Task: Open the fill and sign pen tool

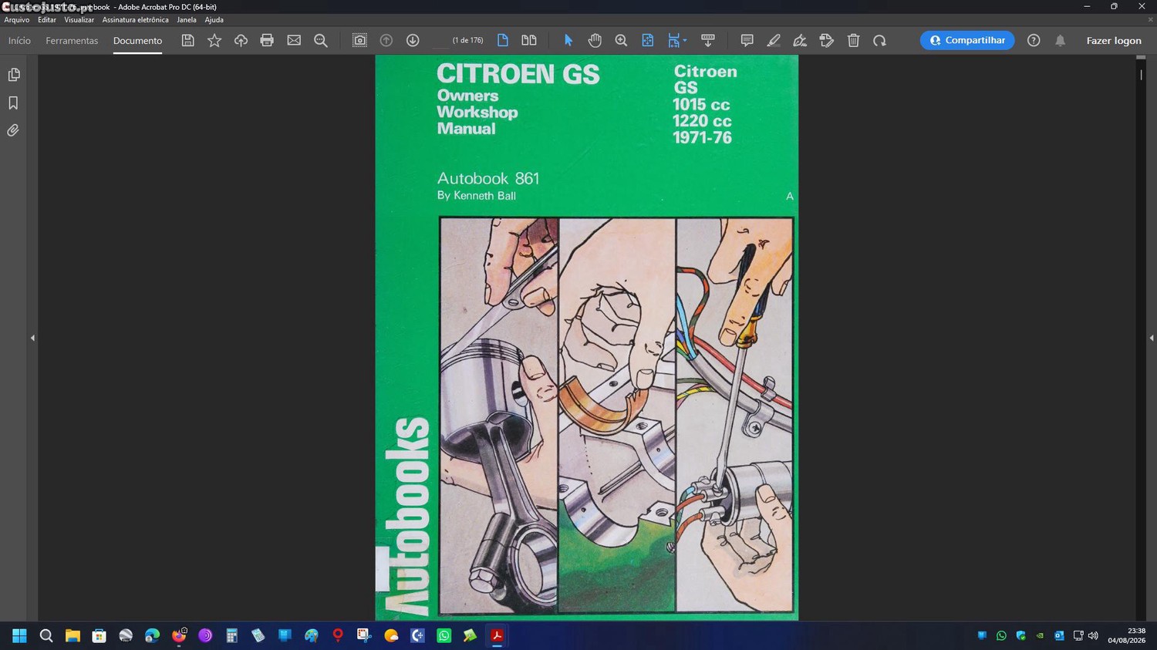Action: [x=800, y=40]
